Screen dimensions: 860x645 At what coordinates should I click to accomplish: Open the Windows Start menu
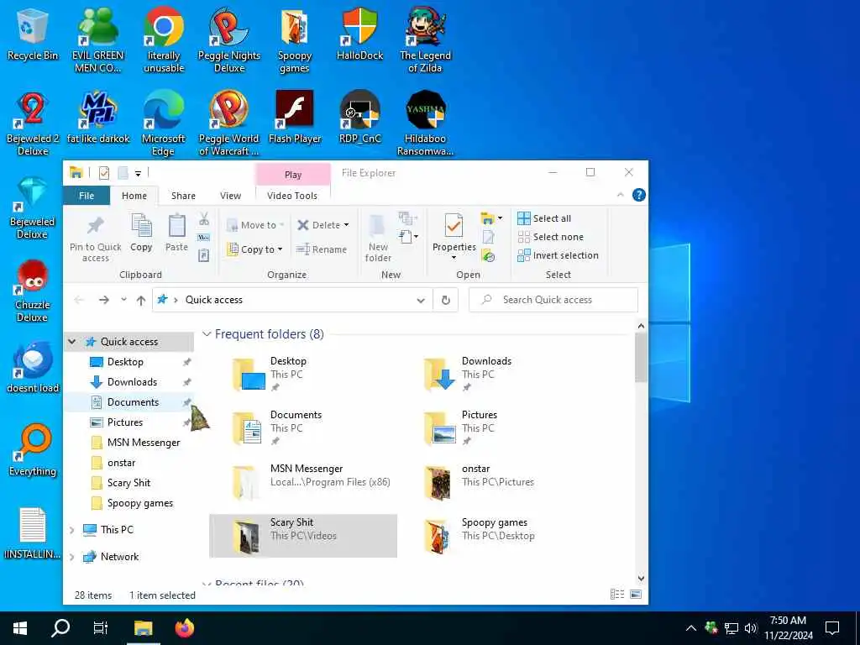click(20, 628)
